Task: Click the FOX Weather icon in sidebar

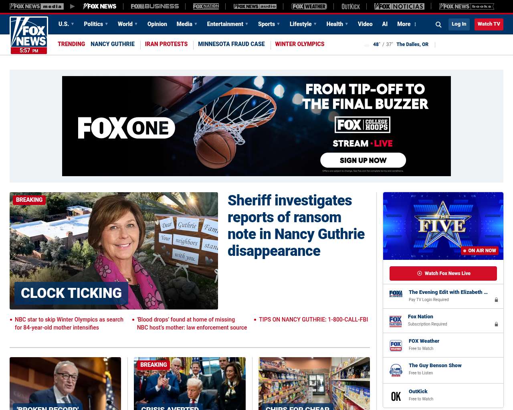Action: click(396, 346)
